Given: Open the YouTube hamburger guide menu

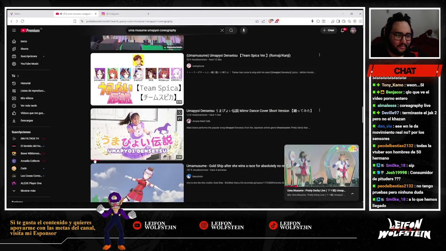Looking at the screenshot, I should pos(14,30).
